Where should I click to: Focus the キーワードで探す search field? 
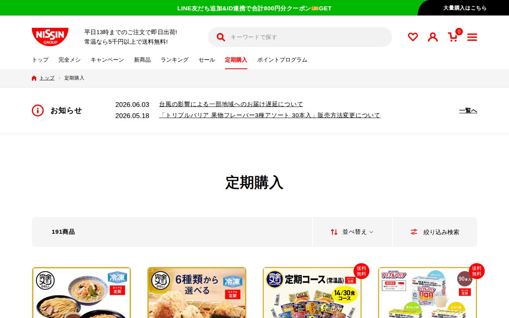(x=300, y=37)
